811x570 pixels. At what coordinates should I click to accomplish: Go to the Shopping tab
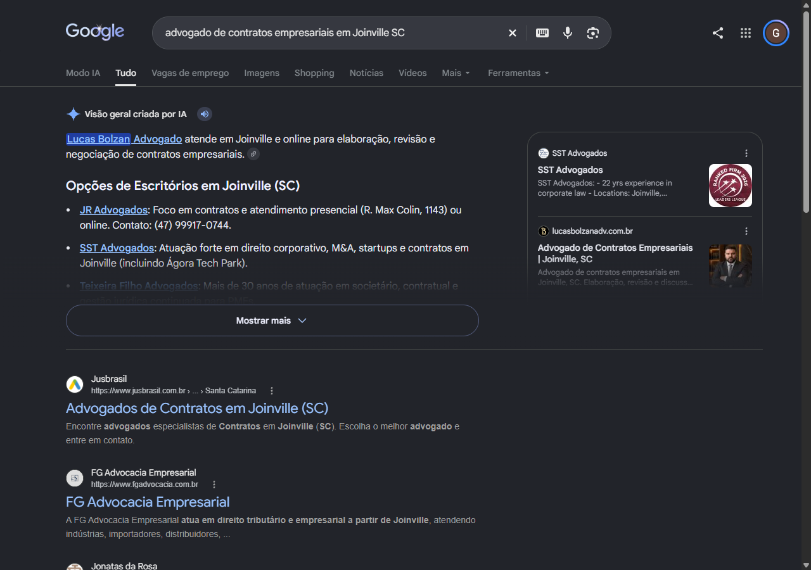click(314, 73)
